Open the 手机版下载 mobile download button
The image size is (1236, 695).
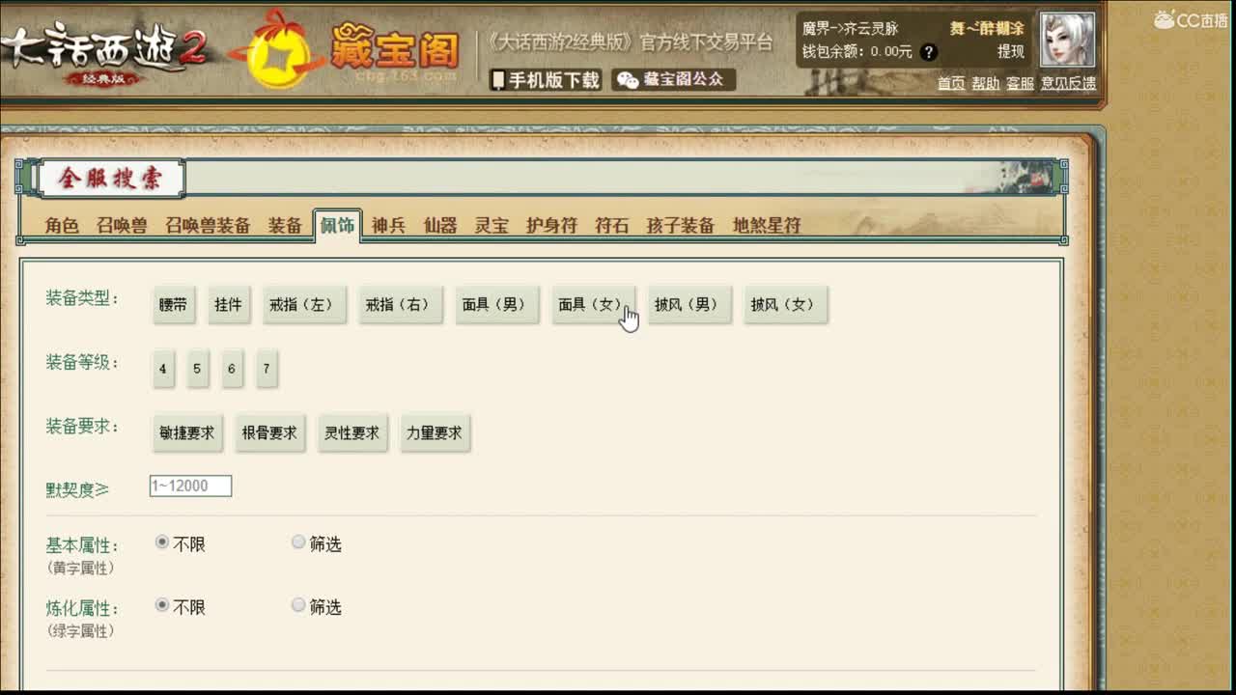coord(546,80)
